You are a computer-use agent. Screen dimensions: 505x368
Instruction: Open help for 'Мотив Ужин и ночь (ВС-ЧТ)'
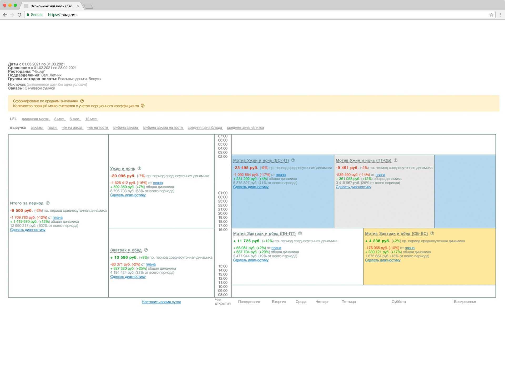tap(293, 160)
